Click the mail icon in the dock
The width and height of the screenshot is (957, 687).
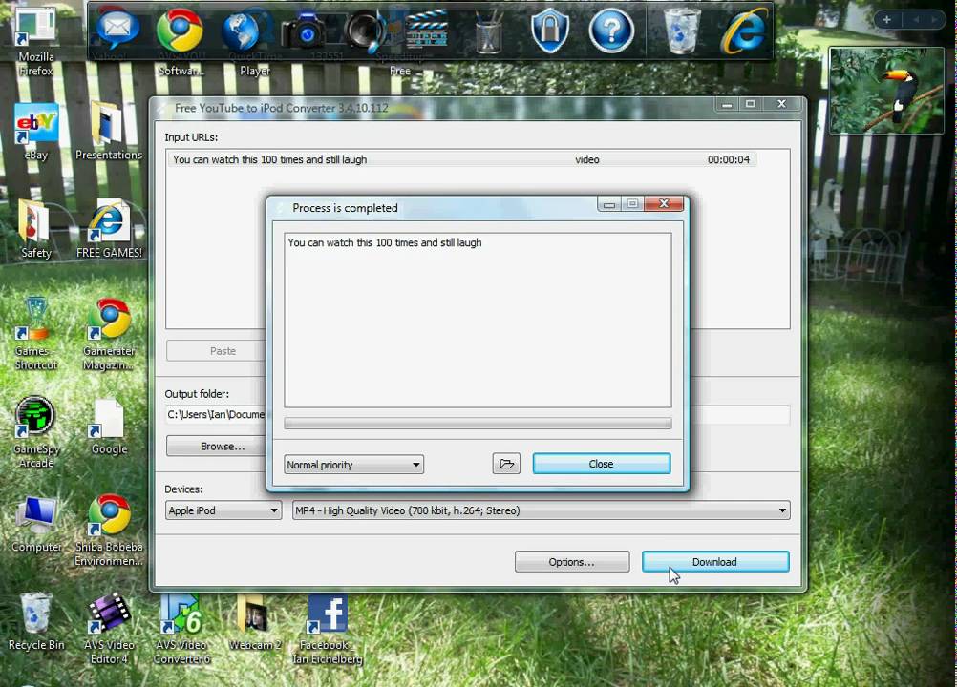tap(117, 29)
